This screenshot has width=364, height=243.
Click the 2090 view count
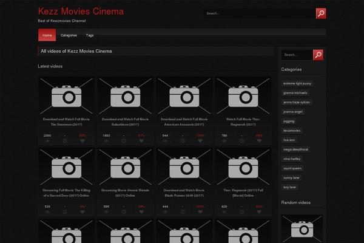coord(47,135)
